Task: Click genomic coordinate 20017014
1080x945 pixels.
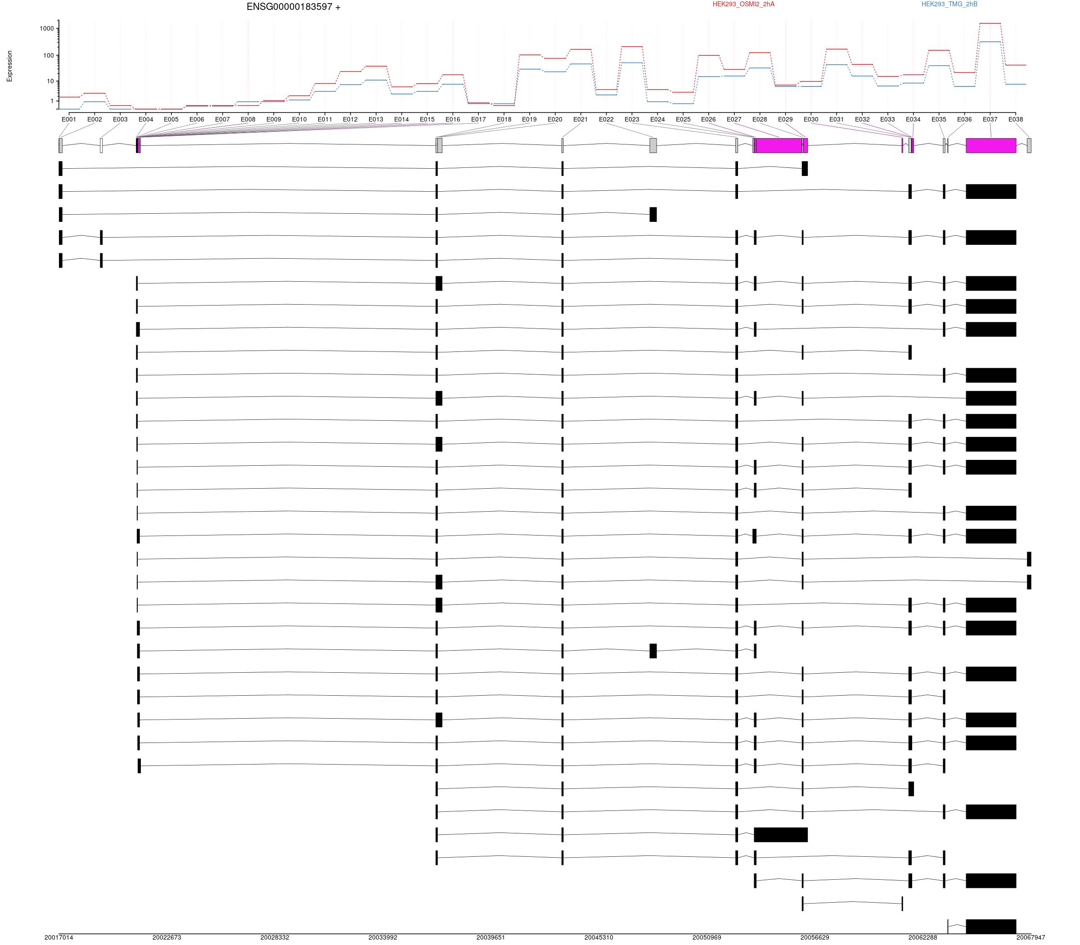Action: click(59, 938)
